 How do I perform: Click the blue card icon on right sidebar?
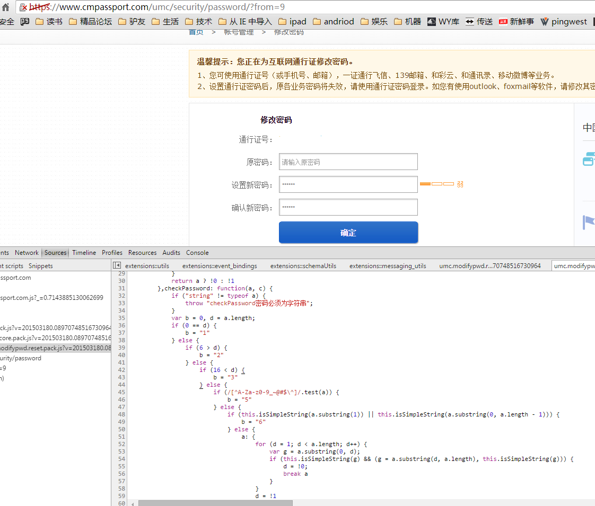point(589,159)
